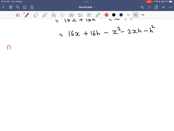
Task: Tap the 12:02 AM clock
Action: [x=5, y=1]
